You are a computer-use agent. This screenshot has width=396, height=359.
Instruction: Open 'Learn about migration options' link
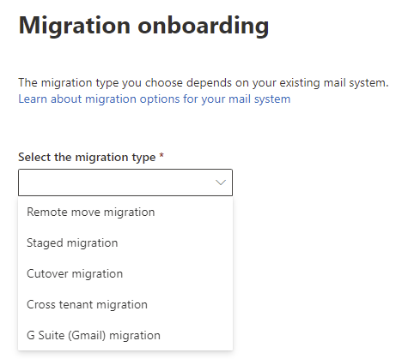pos(155,99)
